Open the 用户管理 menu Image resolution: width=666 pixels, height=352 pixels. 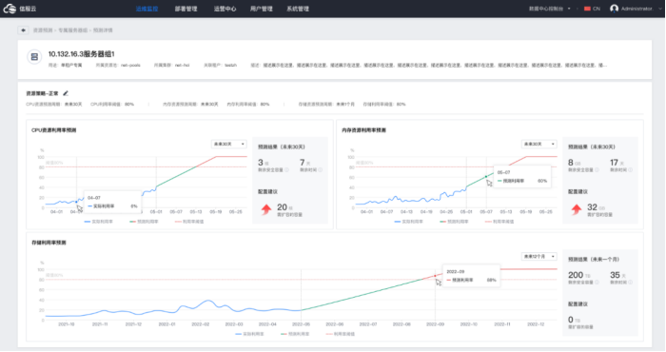tap(262, 9)
